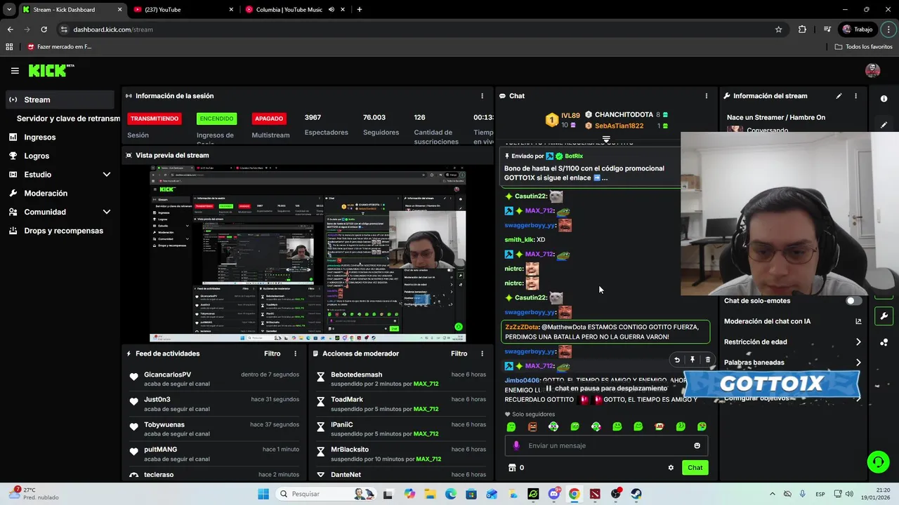Open Steam from the taskbar
This screenshot has width=899, height=505.
pos(636,494)
